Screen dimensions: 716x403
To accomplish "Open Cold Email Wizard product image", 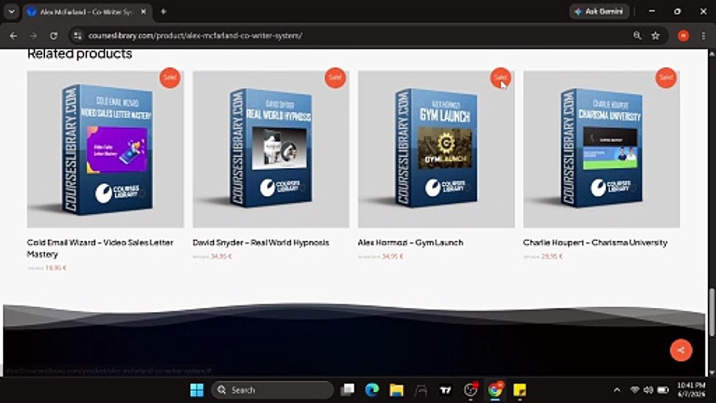I will point(105,149).
